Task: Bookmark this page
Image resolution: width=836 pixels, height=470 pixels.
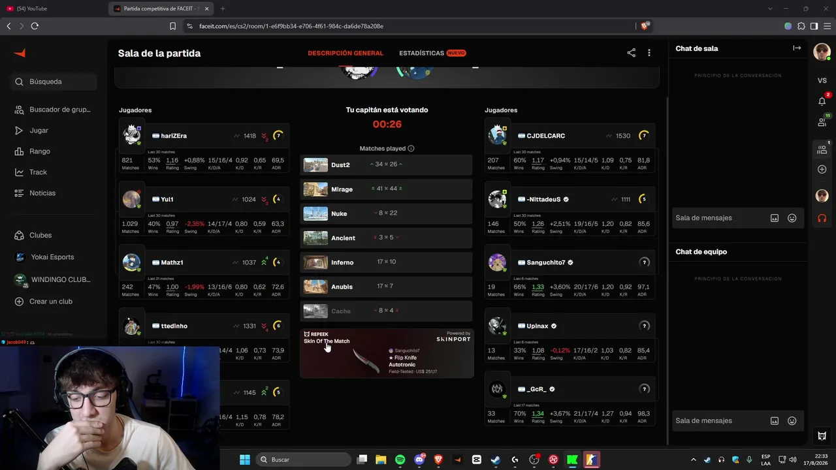Action: 172,26
